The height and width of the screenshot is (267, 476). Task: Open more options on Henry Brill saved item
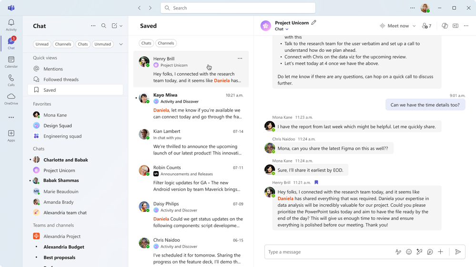[x=240, y=58]
